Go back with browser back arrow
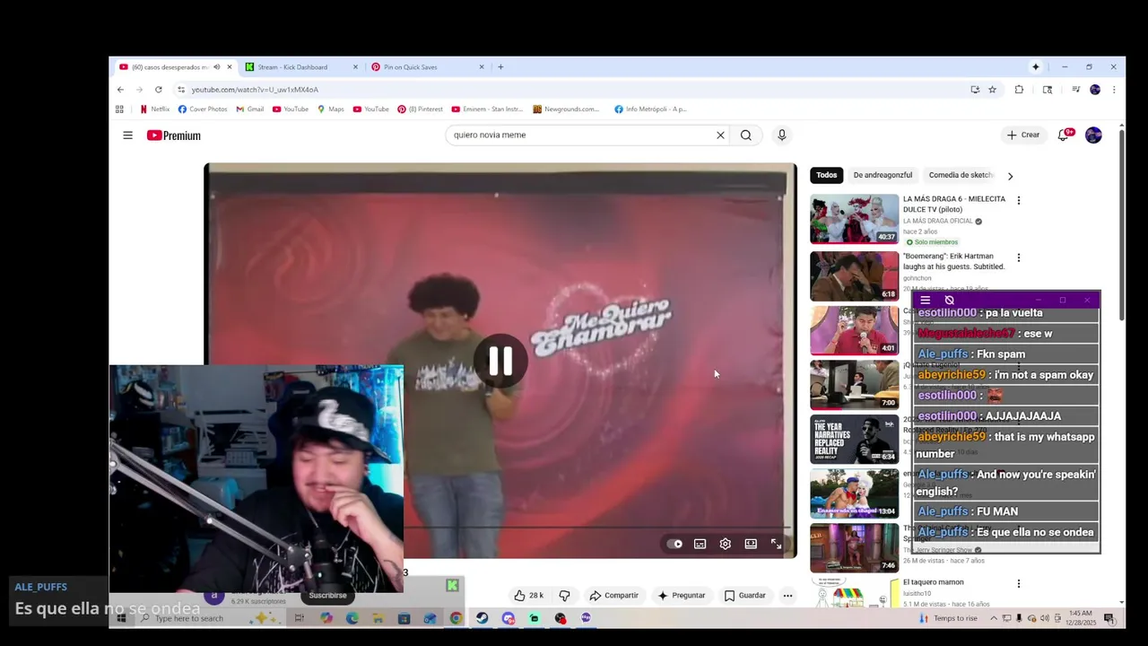Screen dimensions: 1148x646 [120, 90]
